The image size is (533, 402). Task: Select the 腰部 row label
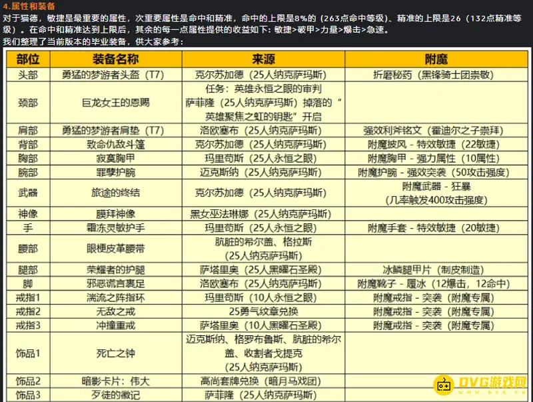[28, 249]
